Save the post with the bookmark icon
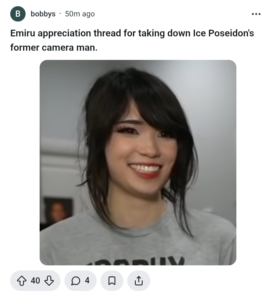276x296 pixels. point(112,281)
